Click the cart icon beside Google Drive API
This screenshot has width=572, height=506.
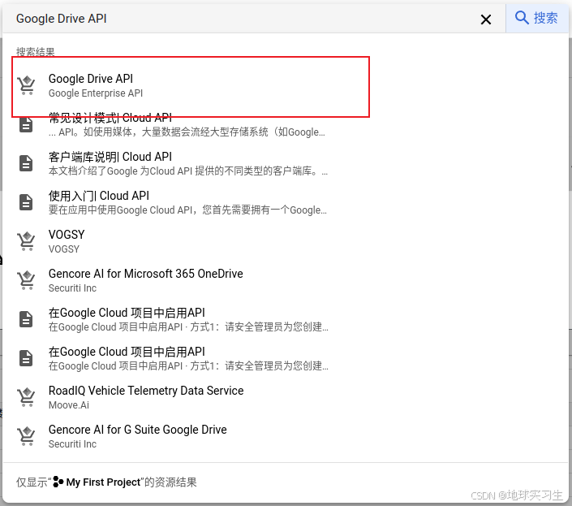pyautogui.click(x=27, y=85)
